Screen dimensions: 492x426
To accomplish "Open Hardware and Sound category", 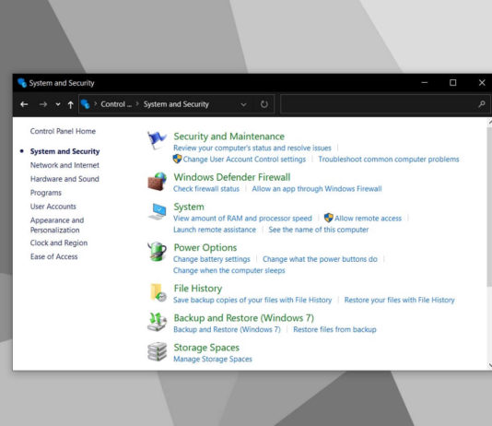I will coord(64,179).
